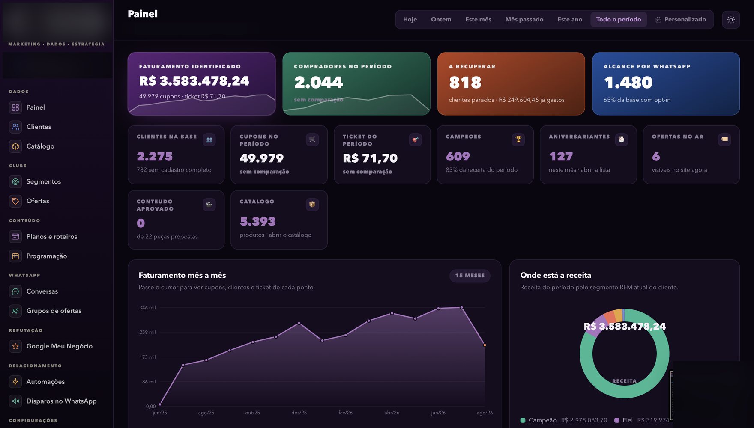Click the people icon on Clientes na base card
Image resolution: width=754 pixels, height=428 pixels.
point(209,140)
